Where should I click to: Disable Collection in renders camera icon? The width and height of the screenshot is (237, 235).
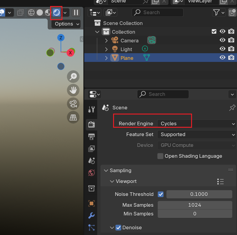point(231,32)
